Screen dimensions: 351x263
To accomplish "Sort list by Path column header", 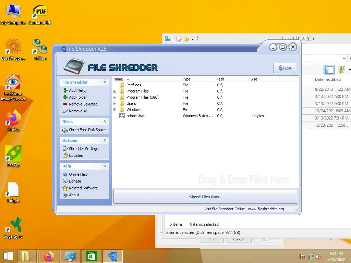I will [231, 79].
